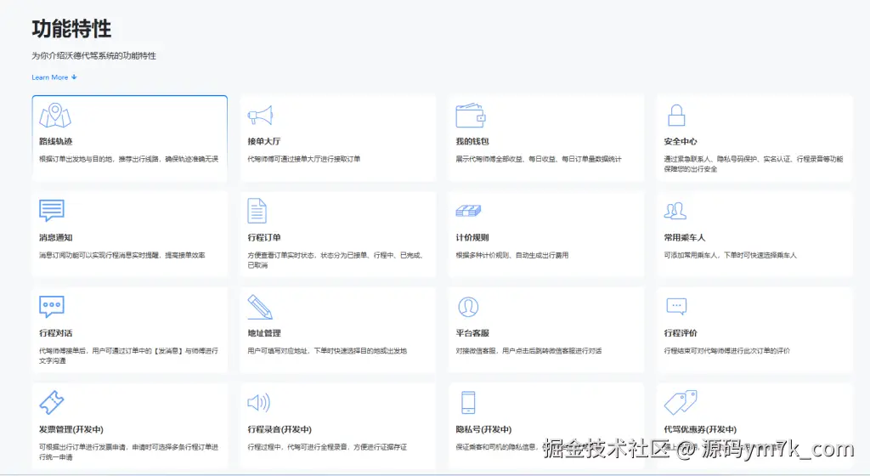The width and height of the screenshot is (870, 476).
Task: Click the pencil icon for 地址管理
Action: pos(260,307)
